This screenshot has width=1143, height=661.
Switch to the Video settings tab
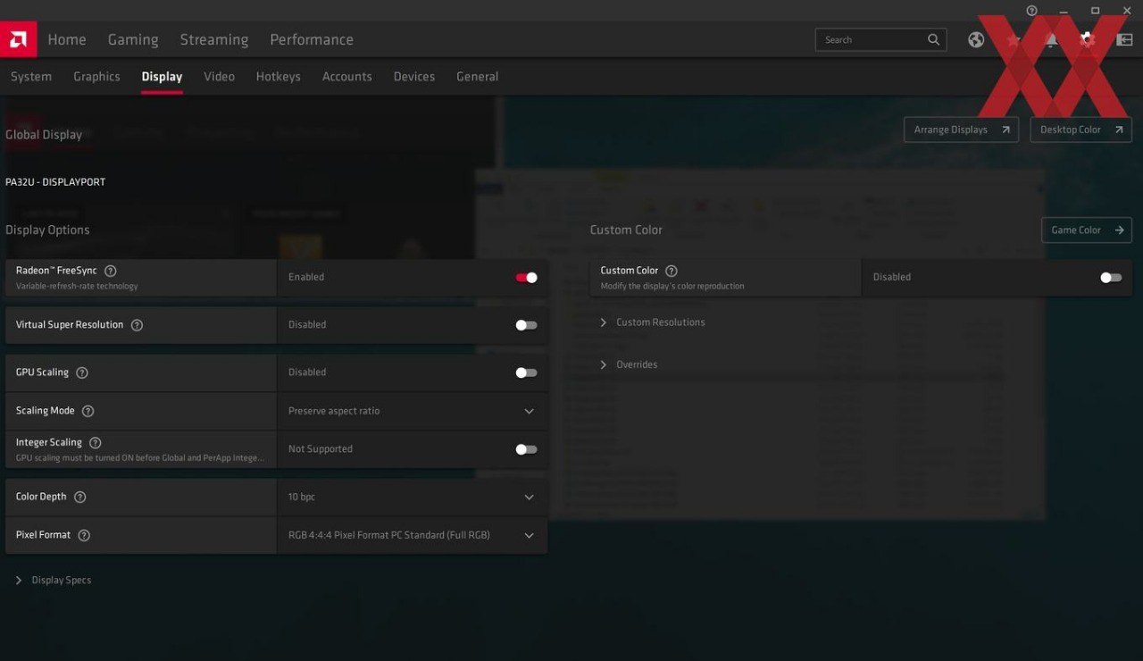click(219, 77)
